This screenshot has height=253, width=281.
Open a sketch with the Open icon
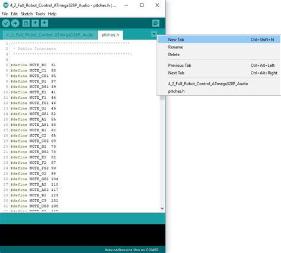[x=35, y=23]
